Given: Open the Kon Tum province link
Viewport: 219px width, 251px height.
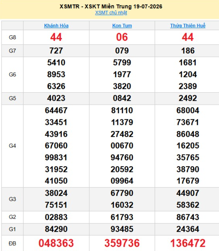Looking at the screenshot, I should [x=122, y=26].
